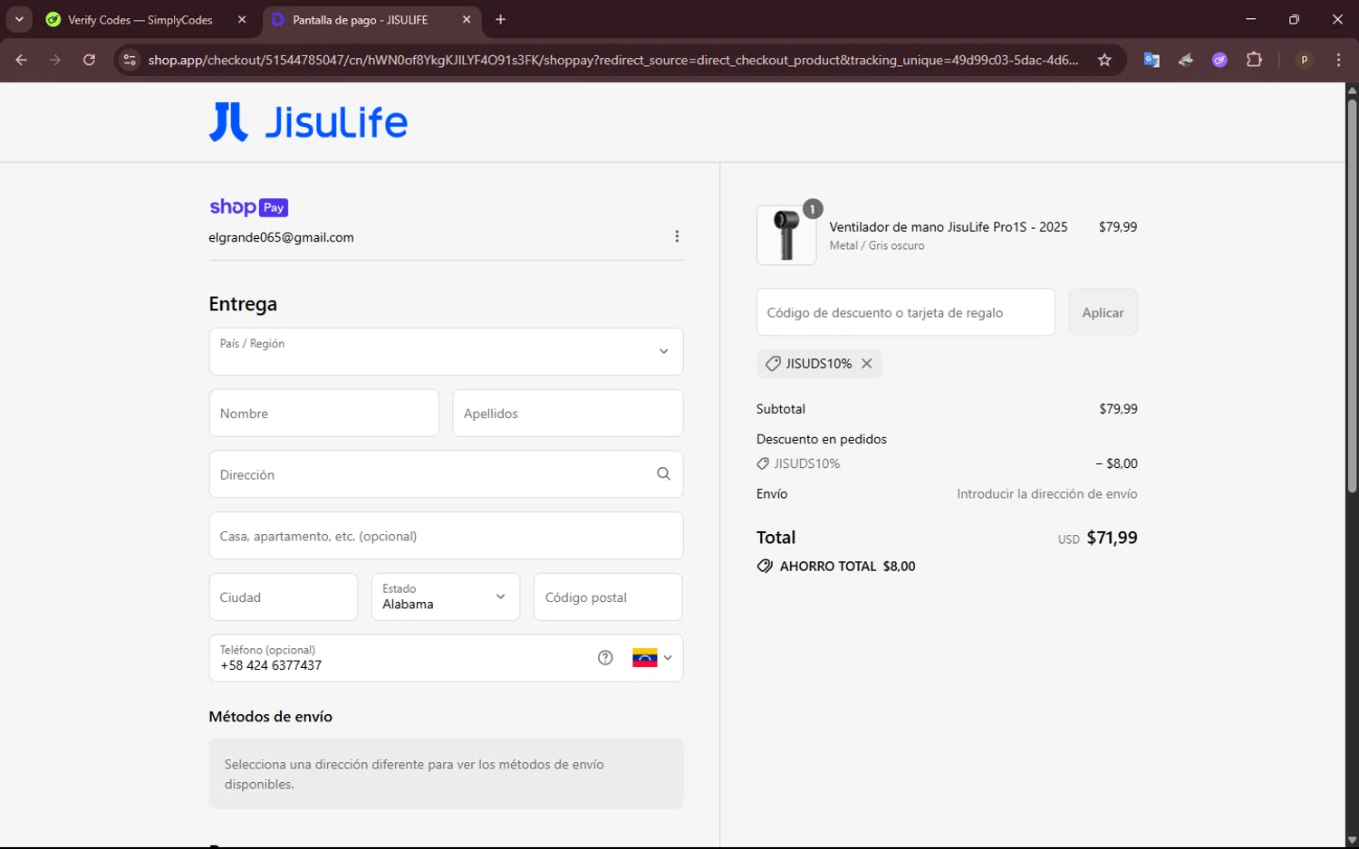
Task: Click the JISUDS10% discount tag chip
Action: tap(818, 363)
